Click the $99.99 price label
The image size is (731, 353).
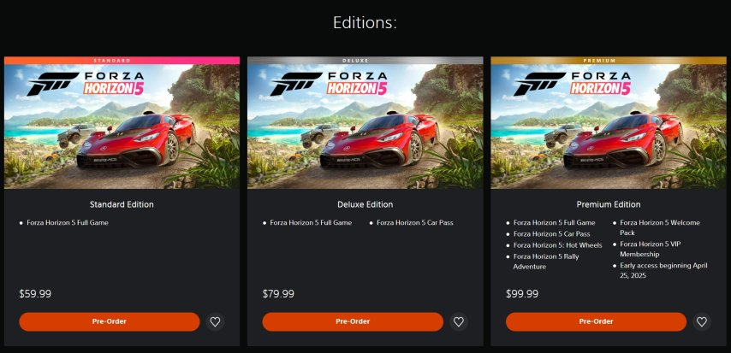tap(522, 294)
